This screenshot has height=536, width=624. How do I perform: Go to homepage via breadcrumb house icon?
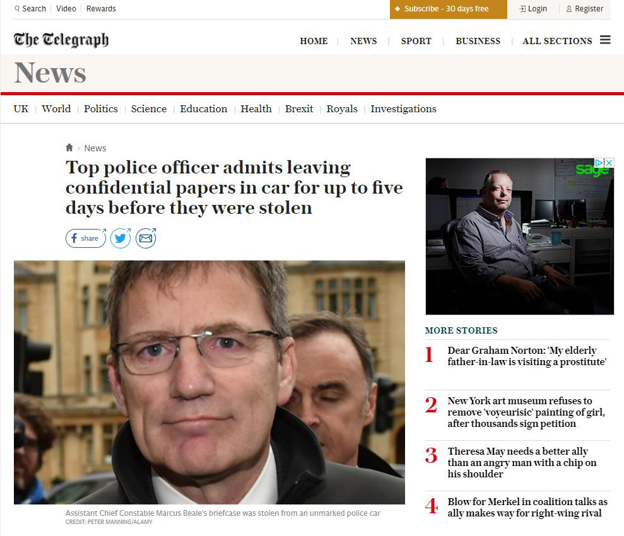(x=69, y=148)
